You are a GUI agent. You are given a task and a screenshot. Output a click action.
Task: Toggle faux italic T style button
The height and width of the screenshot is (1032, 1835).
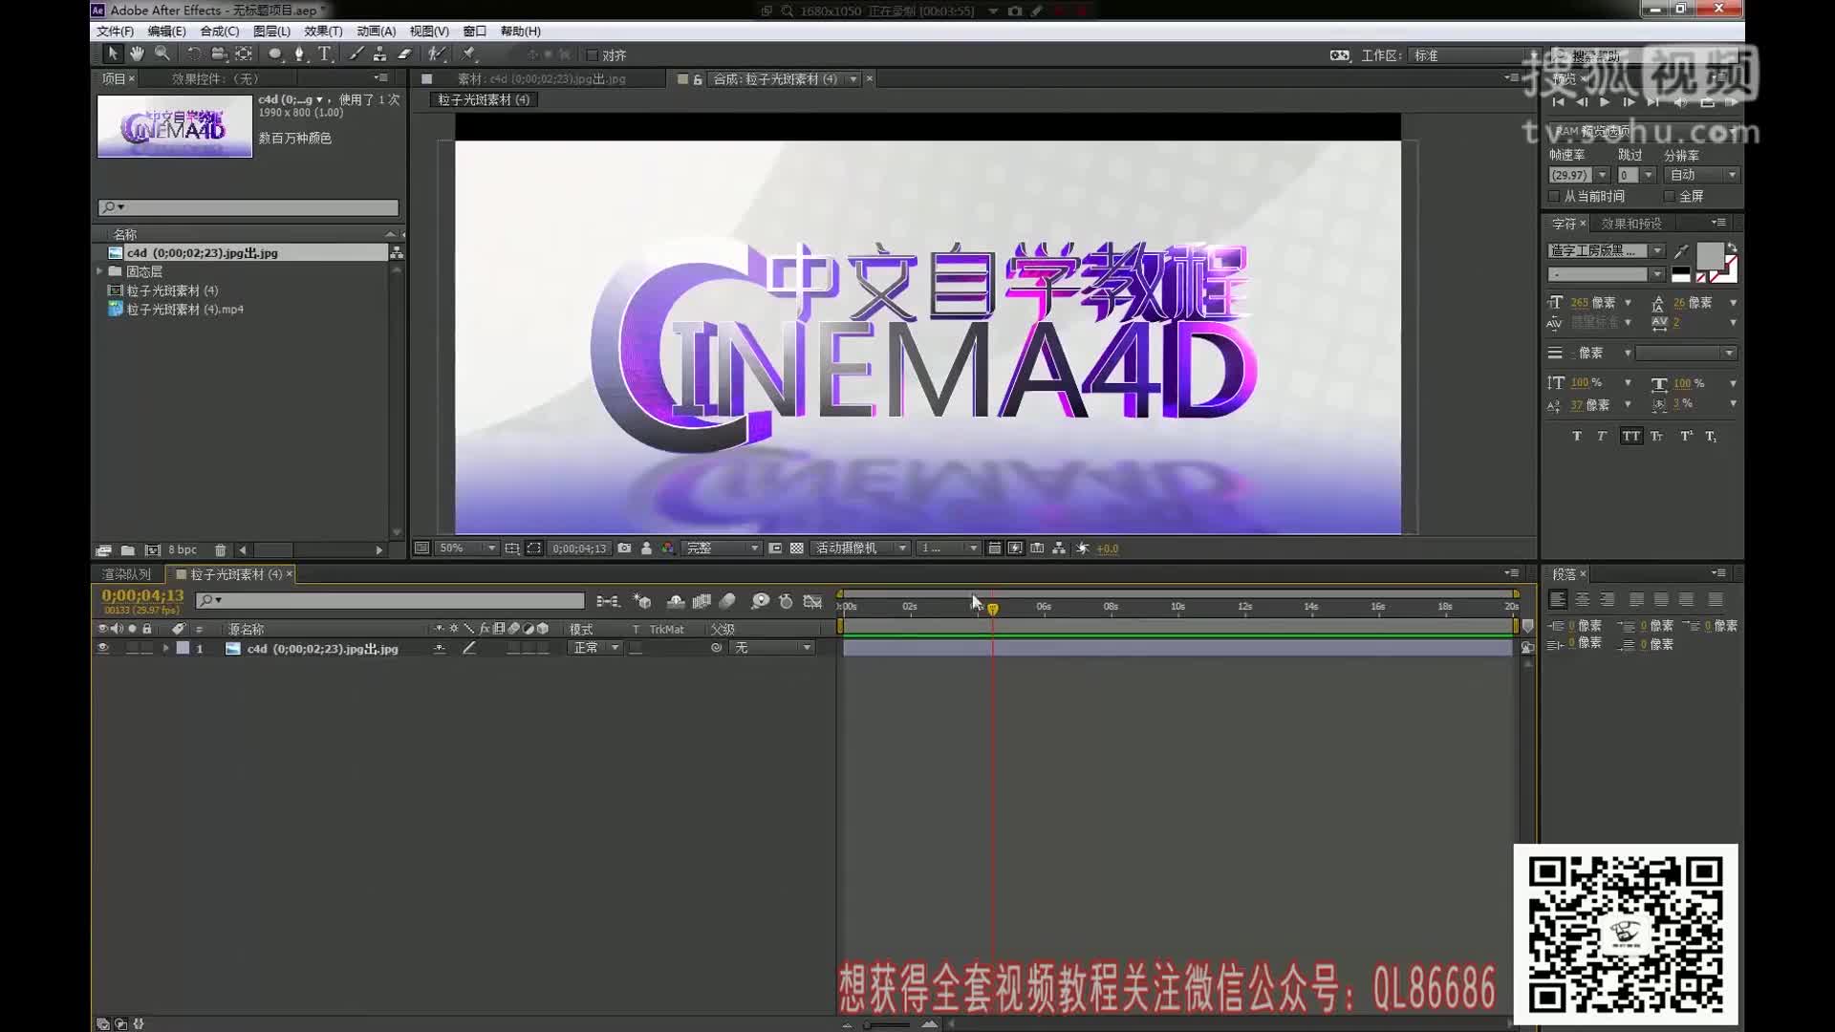1603,436
